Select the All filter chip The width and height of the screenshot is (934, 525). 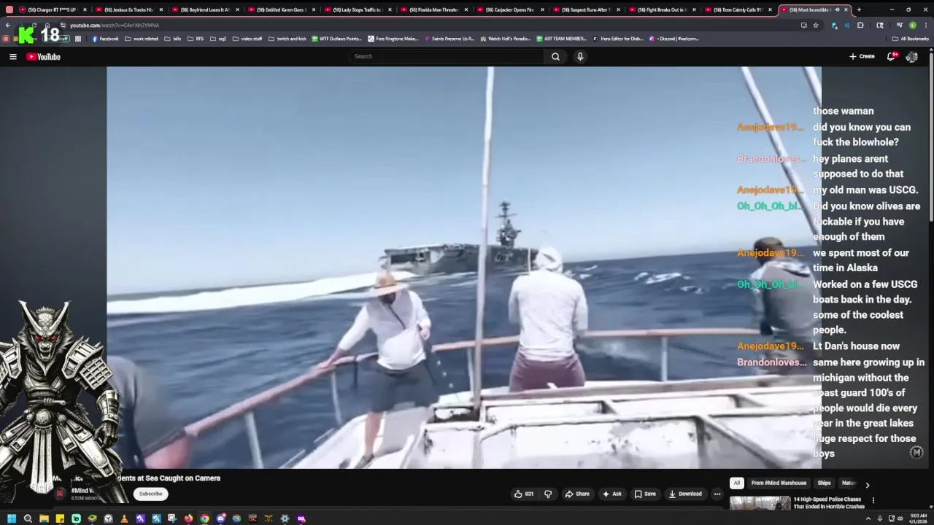click(737, 483)
